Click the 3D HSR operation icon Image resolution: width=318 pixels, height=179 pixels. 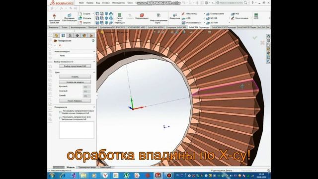tap(208, 18)
